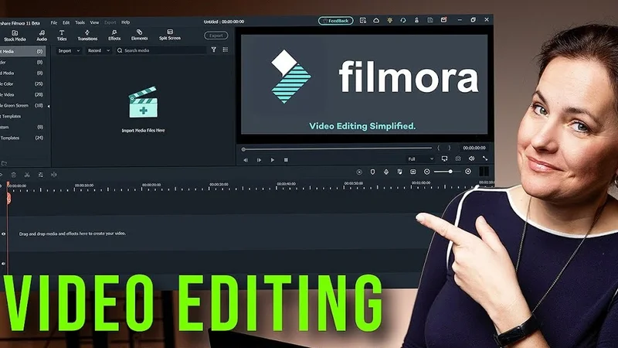Click the icon right of FeedBack button
This screenshot has width=618, height=348.
[x=362, y=20]
